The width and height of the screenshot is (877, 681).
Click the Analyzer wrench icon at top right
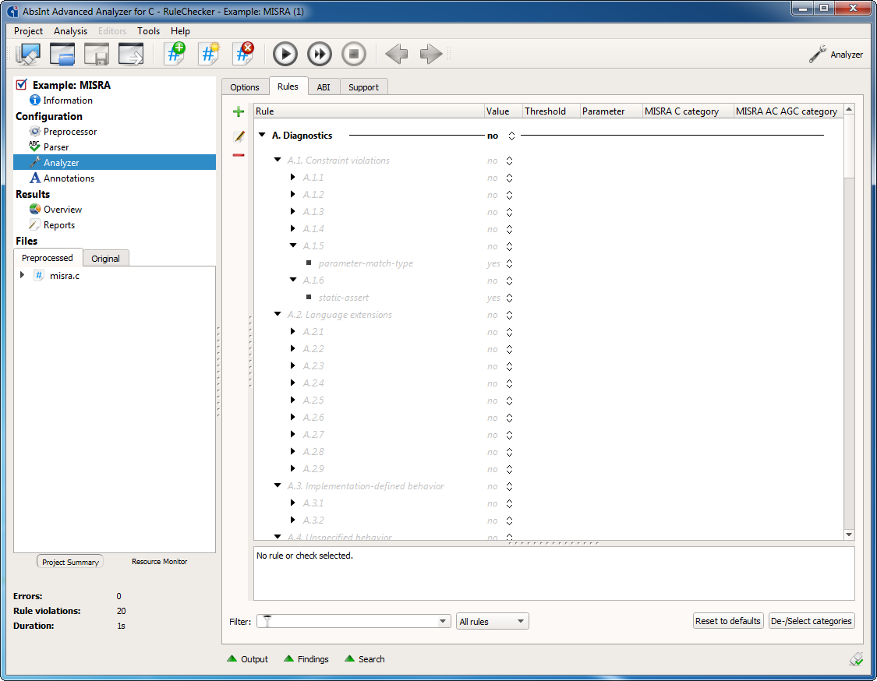click(817, 55)
